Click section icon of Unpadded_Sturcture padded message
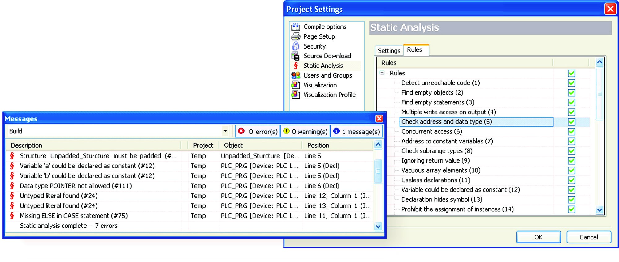 [12, 156]
